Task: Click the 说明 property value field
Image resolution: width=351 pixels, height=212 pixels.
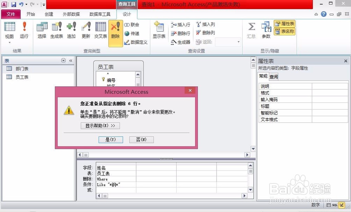Action: [x=330, y=86]
